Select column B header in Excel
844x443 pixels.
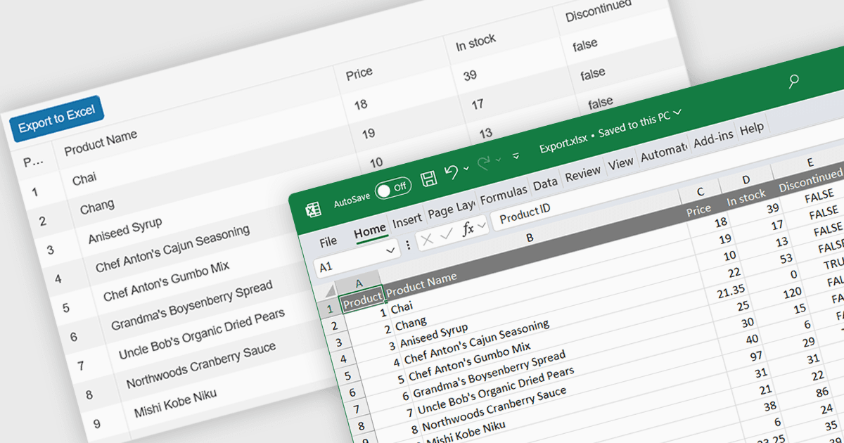pos(530,238)
